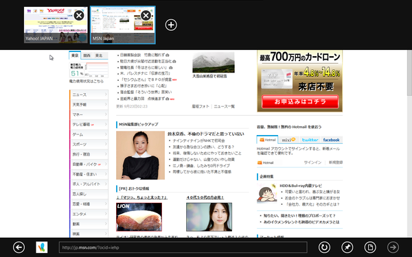
Task: Open the 40代50代 ad woman portrait
Action: pos(209,217)
